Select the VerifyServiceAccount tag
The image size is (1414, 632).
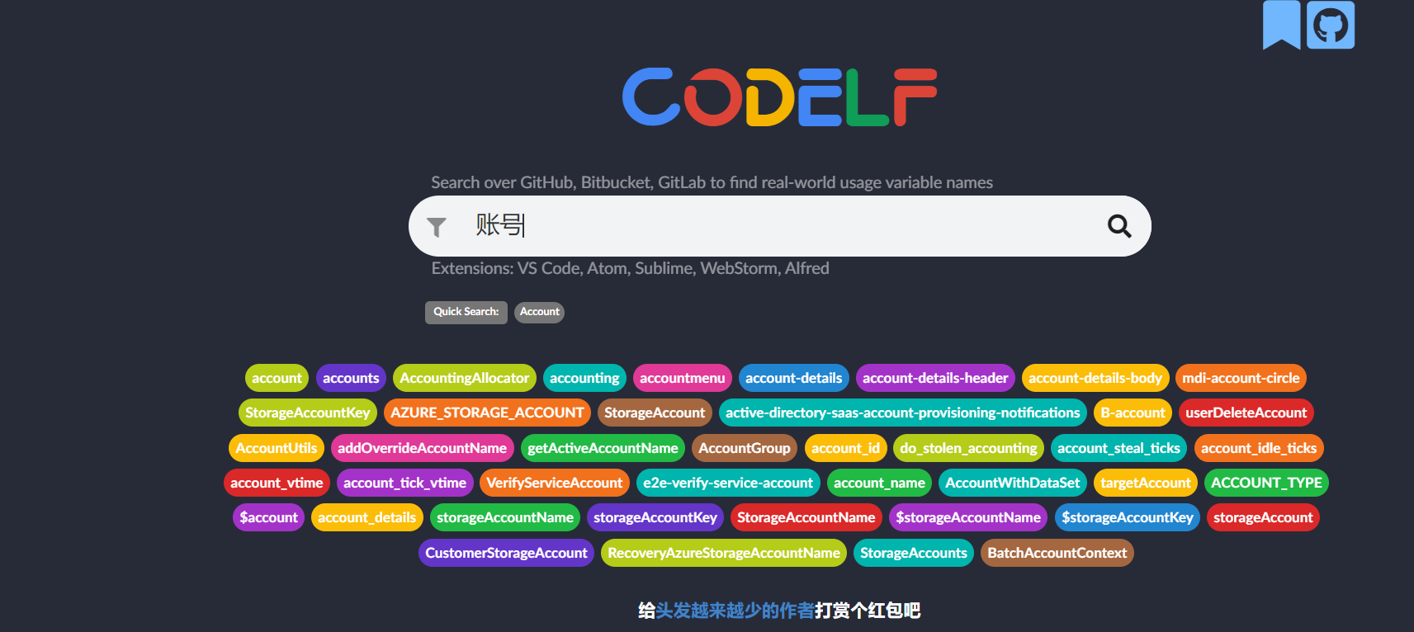[x=555, y=483]
